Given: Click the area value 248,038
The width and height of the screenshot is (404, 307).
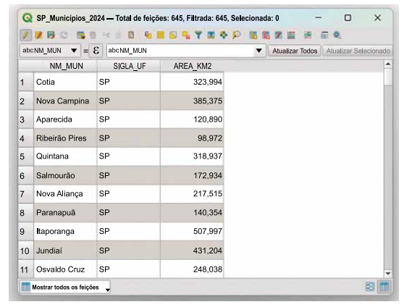Looking at the screenshot, I should coord(207,269).
